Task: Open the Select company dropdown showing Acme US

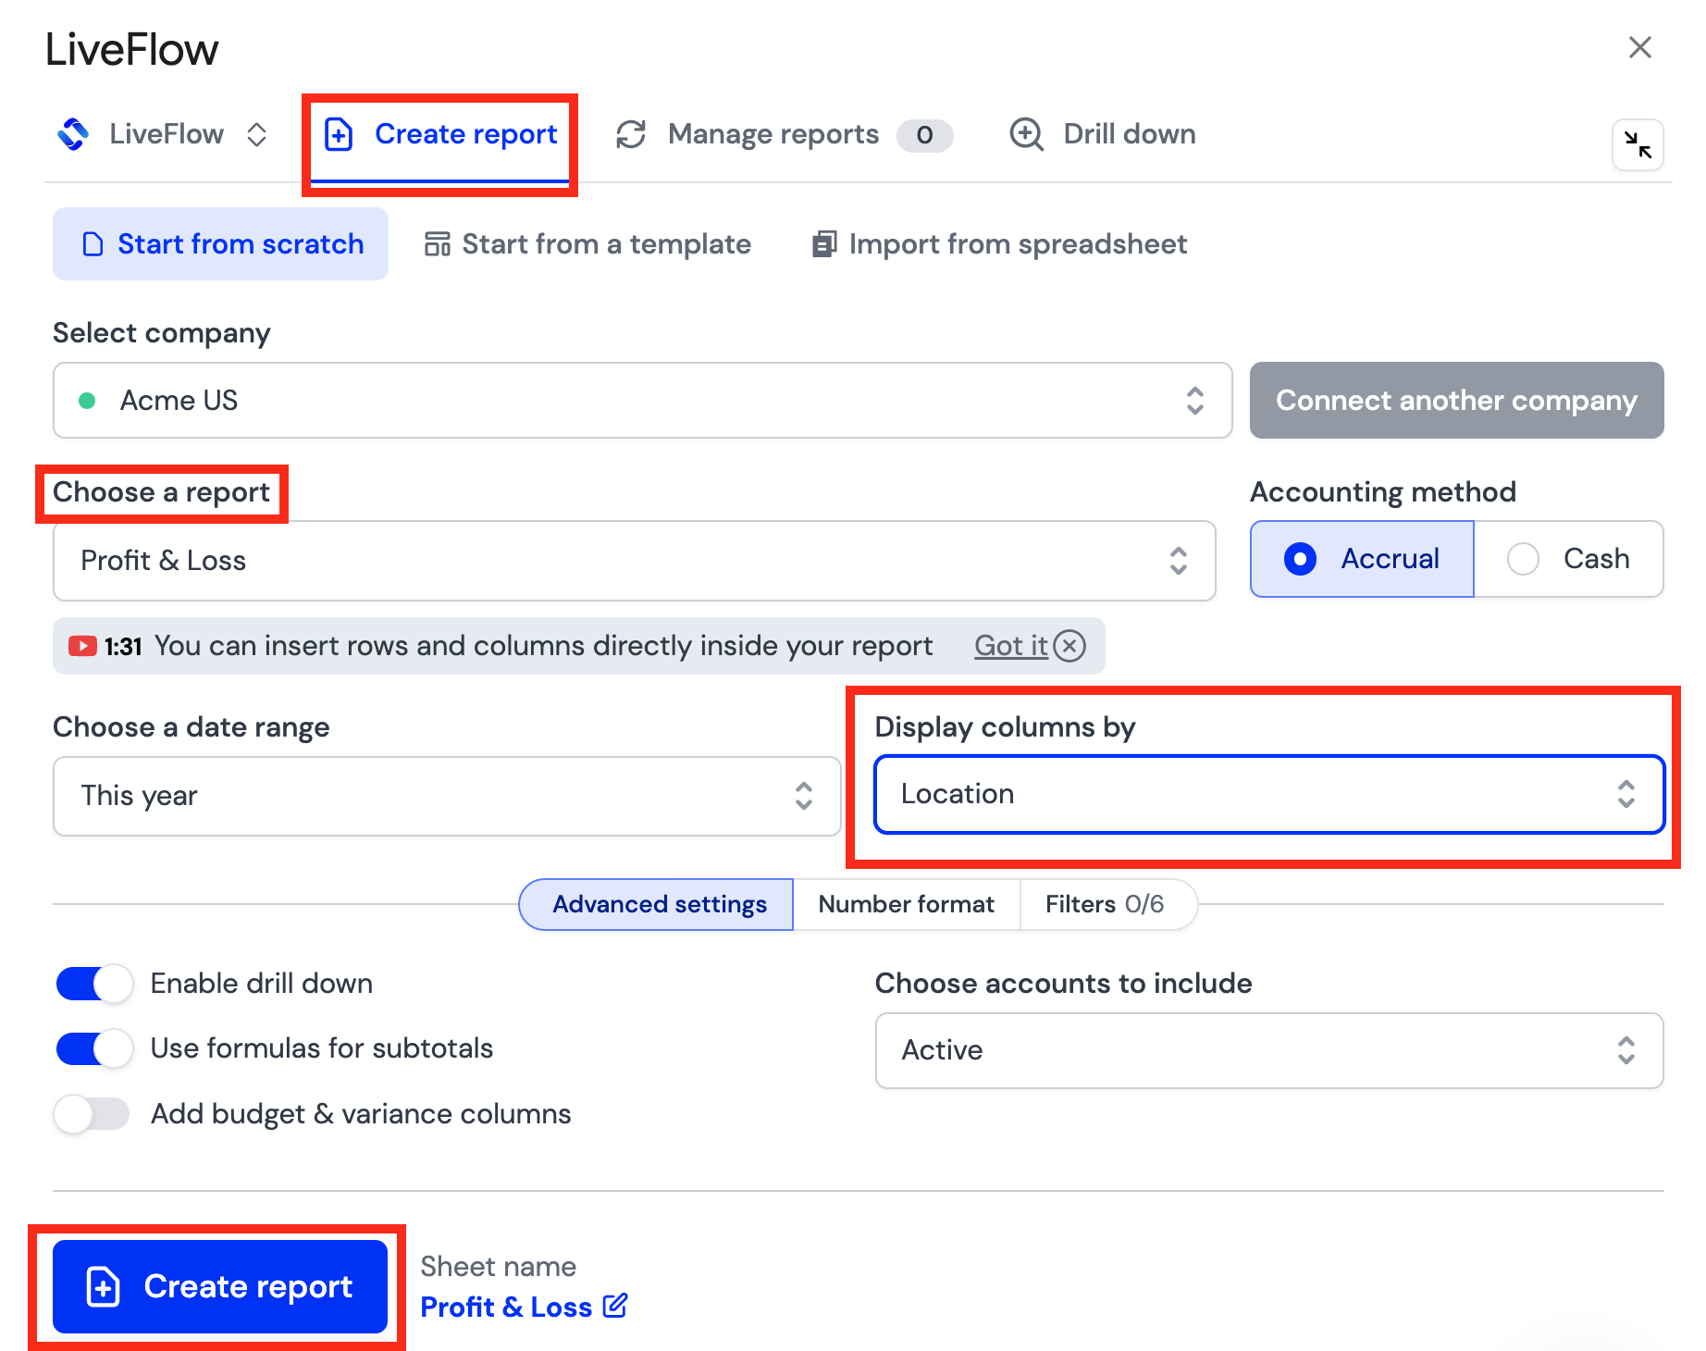Action: (x=643, y=400)
